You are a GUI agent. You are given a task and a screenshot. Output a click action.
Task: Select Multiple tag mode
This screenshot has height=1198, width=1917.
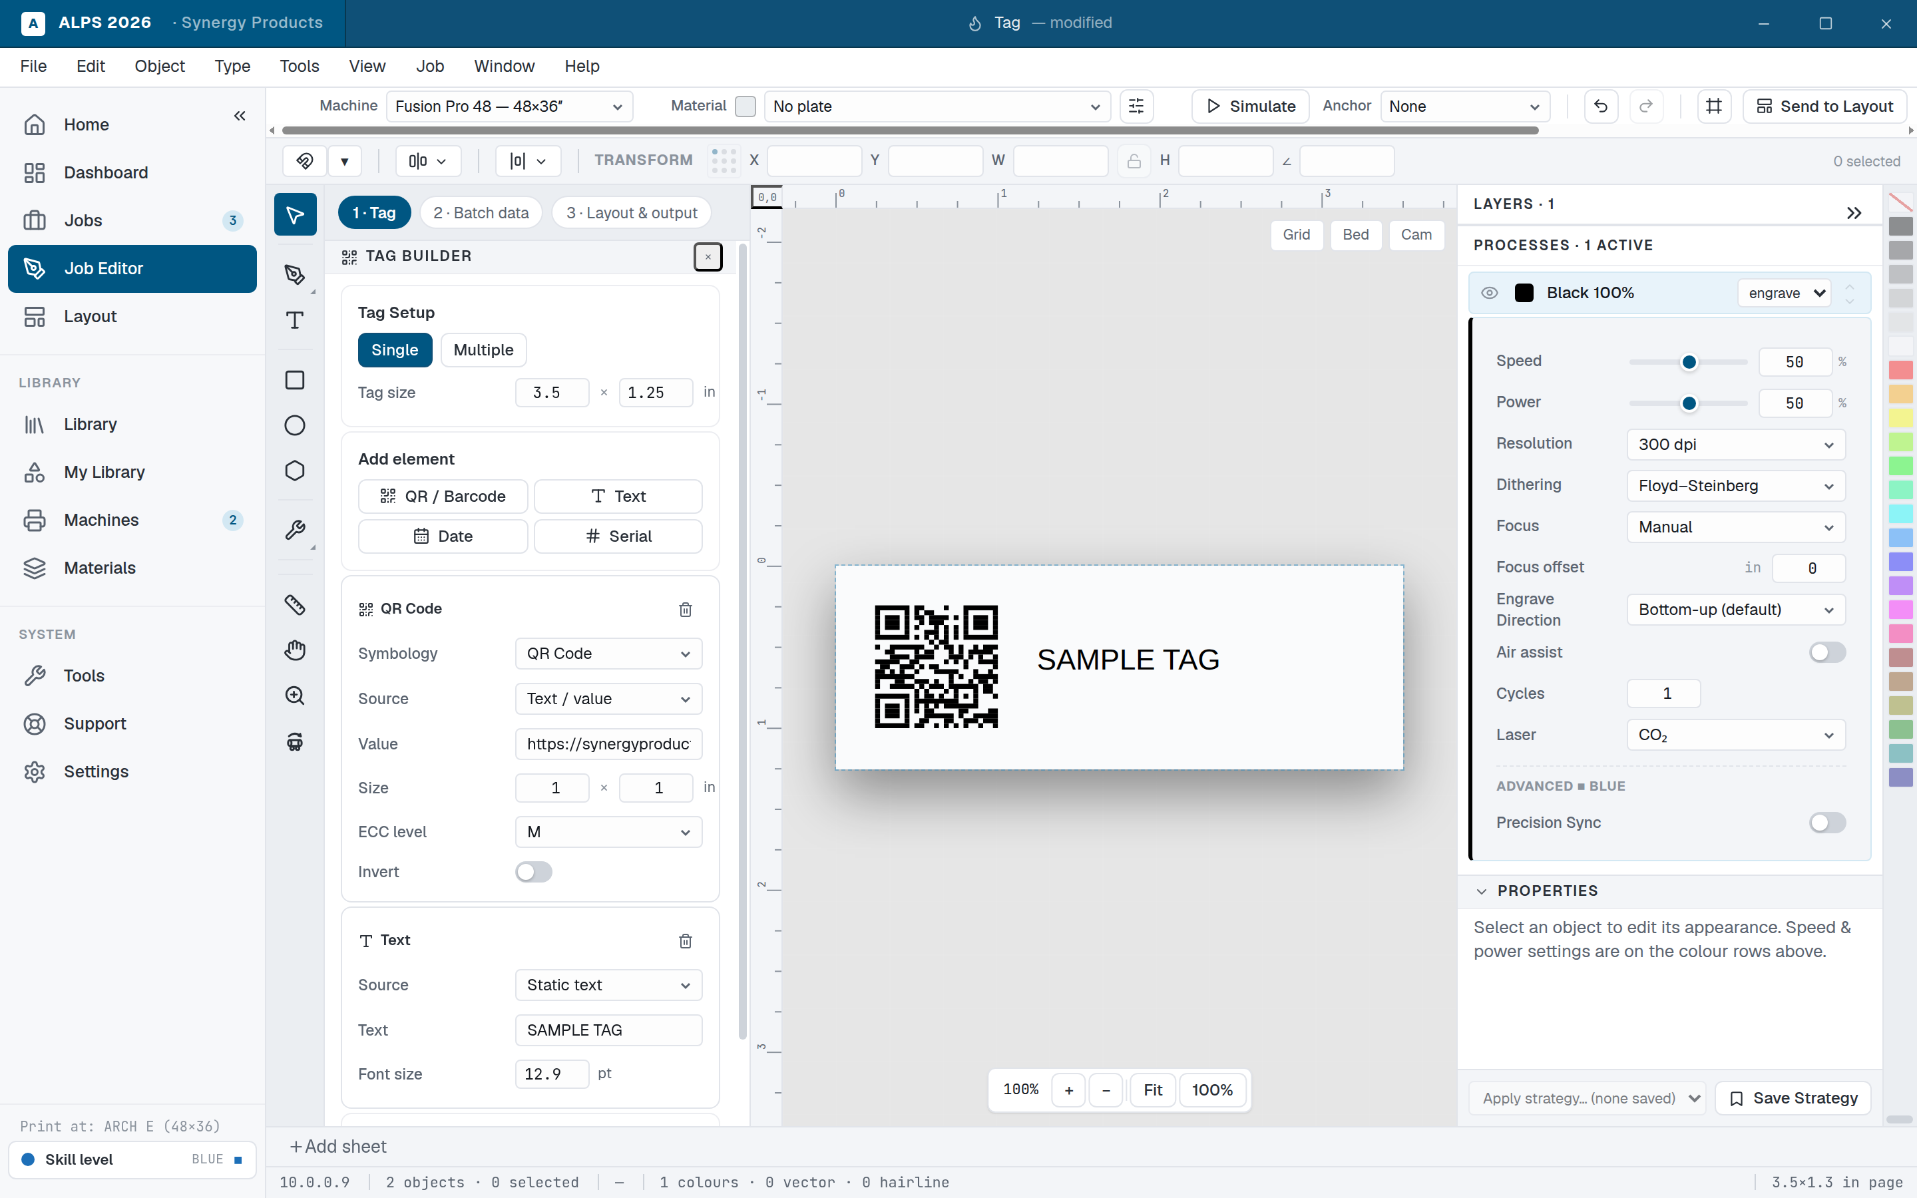click(483, 350)
